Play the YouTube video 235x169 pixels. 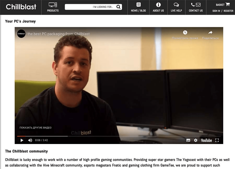coord(22,140)
